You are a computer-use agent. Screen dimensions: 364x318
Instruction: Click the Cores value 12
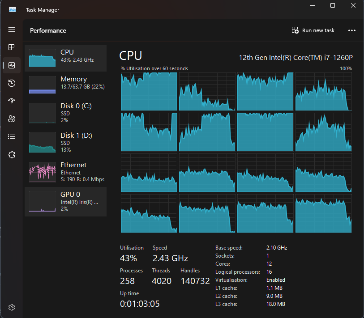(x=269, y=264)
